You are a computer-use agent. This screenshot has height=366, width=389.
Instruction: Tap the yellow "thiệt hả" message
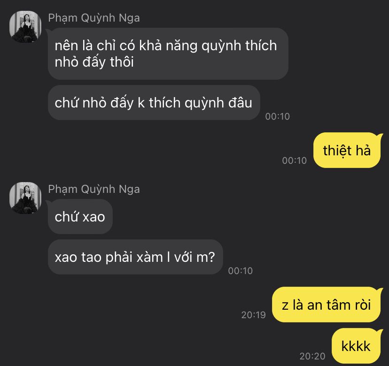pos(347,150)
